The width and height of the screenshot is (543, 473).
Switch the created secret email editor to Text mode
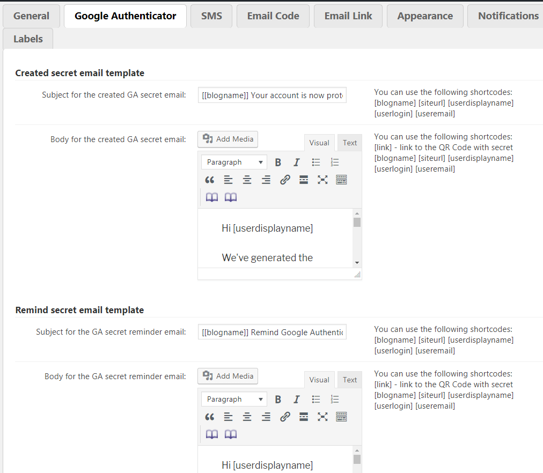pos(350,143)
